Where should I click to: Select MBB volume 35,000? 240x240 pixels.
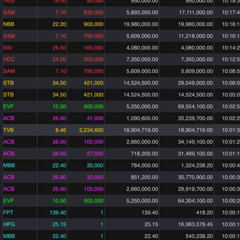coord(95,165)
